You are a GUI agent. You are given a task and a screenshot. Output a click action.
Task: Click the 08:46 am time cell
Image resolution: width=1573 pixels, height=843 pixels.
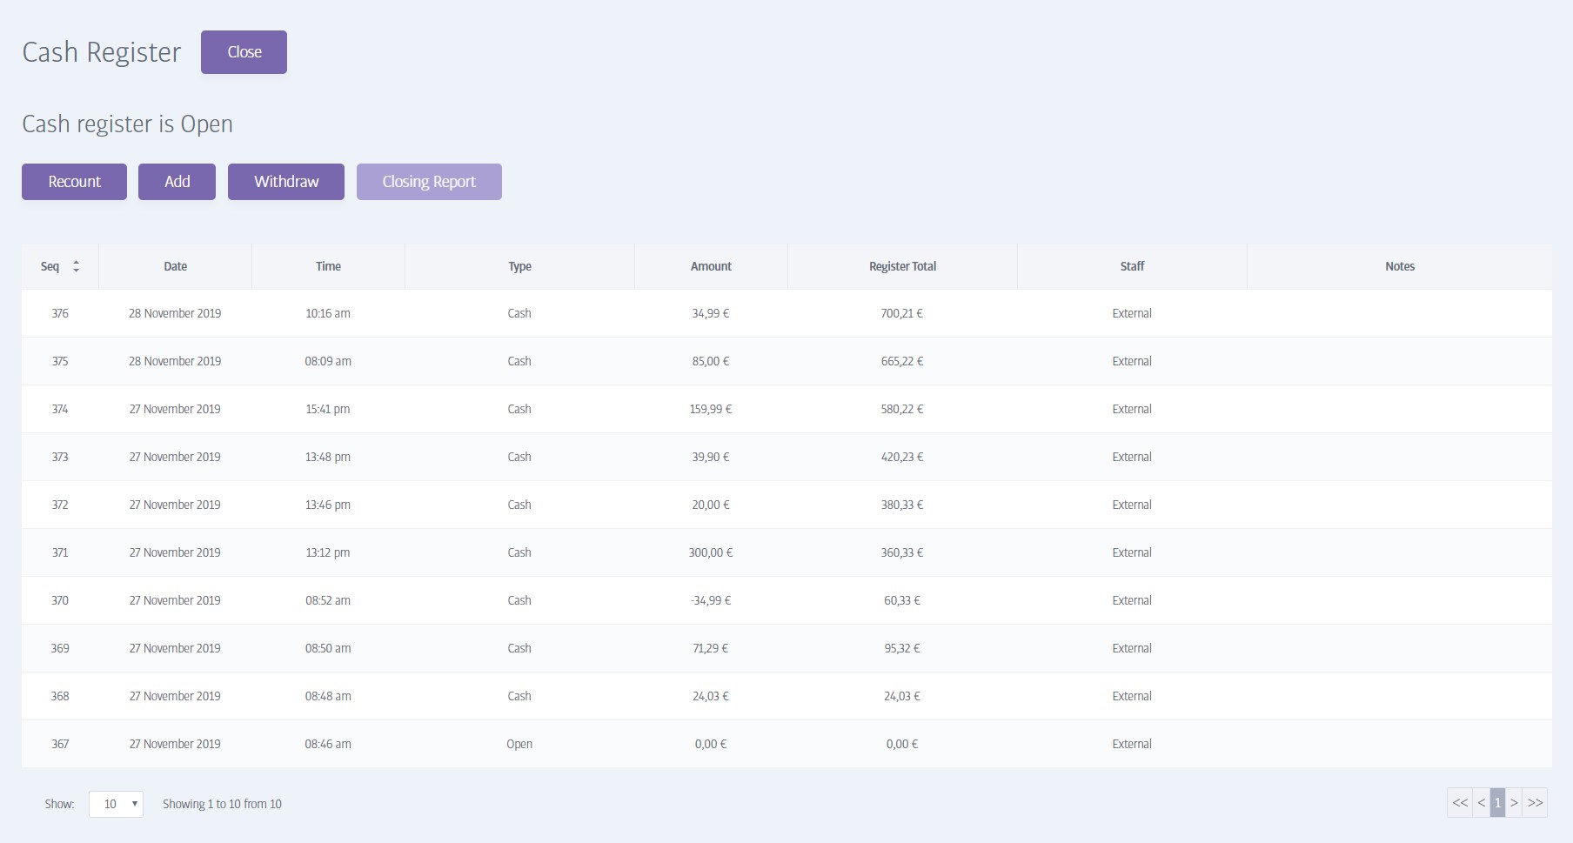(x=328, y=744)
